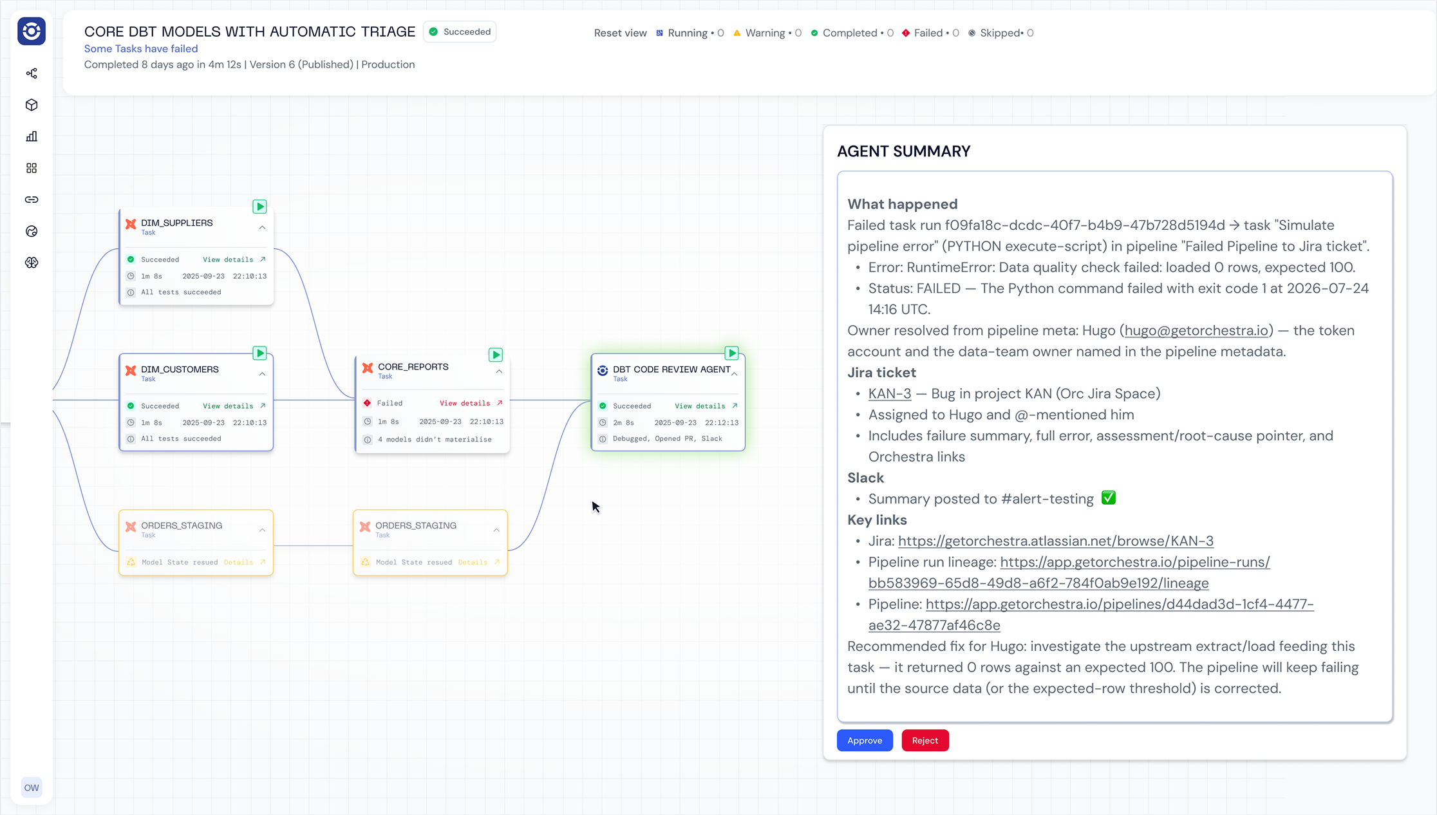This screenshot has height=815, width=1437.
Task: Open the bar chart analytics sidebar icon
Action: click(x=32, y=136)
